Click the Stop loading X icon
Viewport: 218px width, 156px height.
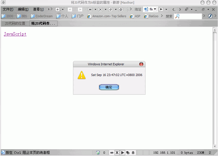tap(100, 10)
